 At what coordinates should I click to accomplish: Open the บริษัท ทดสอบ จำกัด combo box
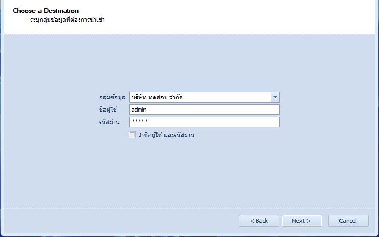pyautogui.click(x=205, y=97)
